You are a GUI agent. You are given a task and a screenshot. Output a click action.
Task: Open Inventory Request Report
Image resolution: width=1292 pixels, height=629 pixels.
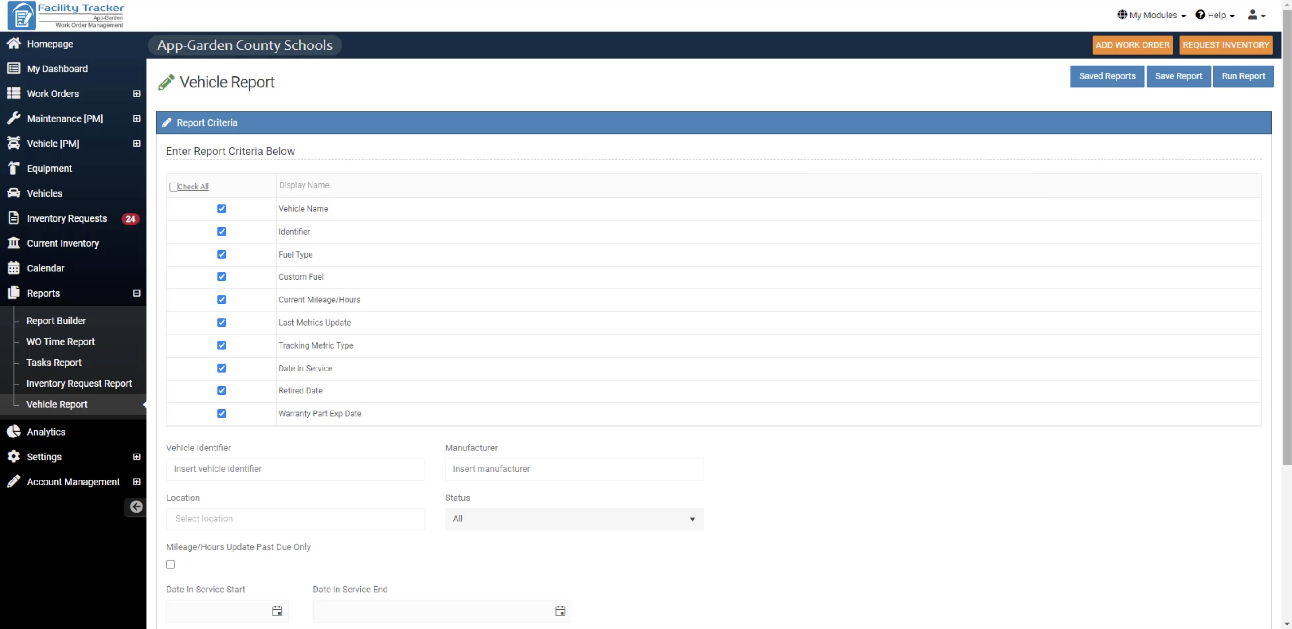tap(79, 384)
